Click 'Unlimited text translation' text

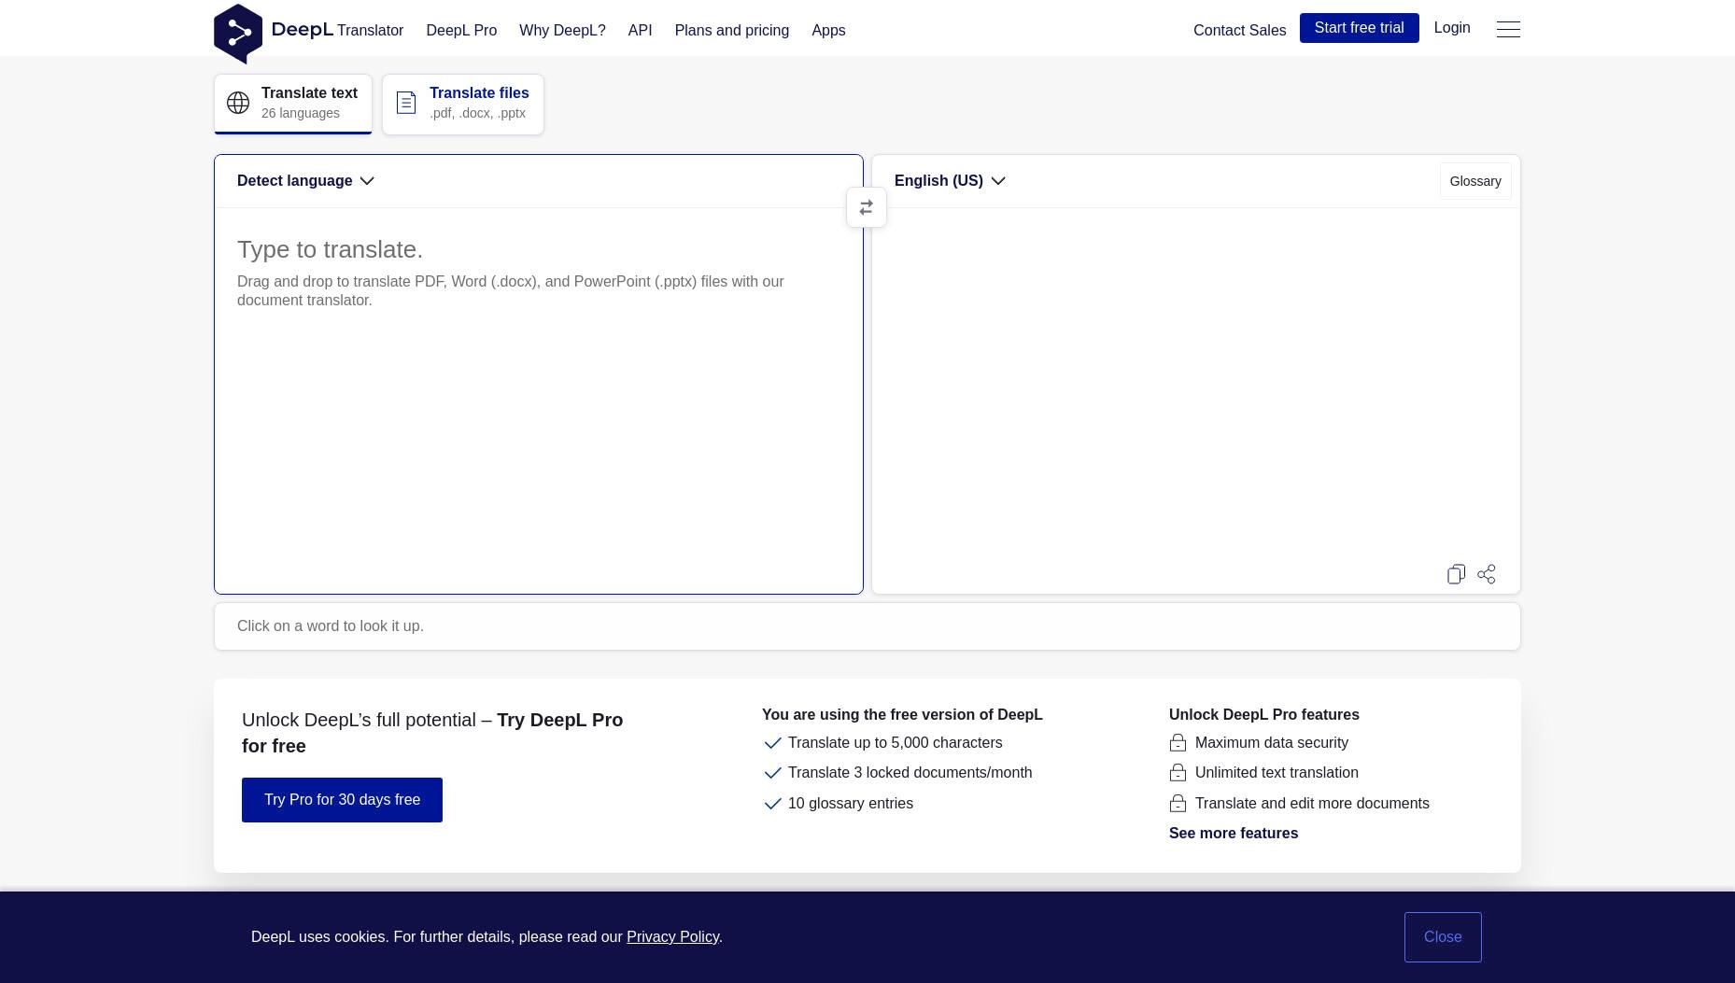pos(1277,773)
